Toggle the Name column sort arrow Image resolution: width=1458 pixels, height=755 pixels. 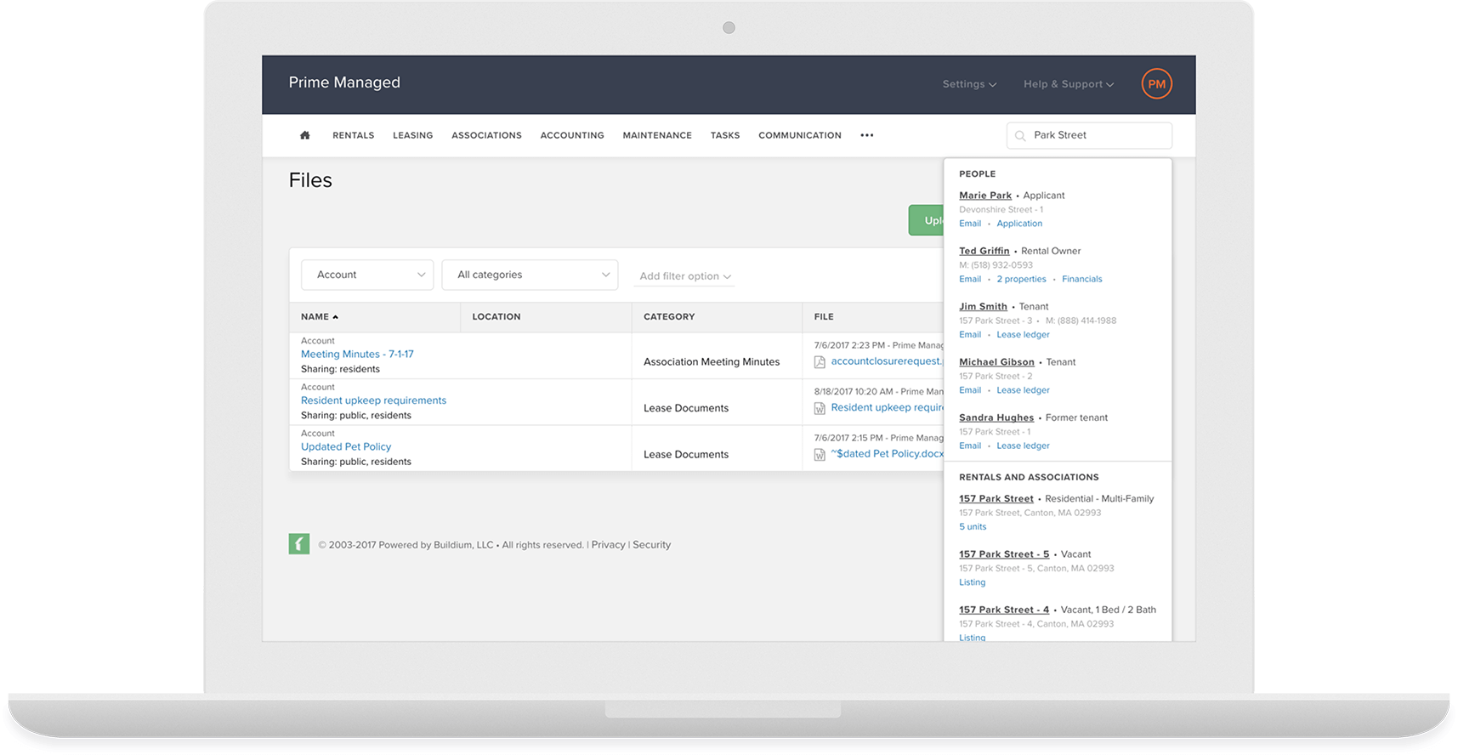point(336,317)
